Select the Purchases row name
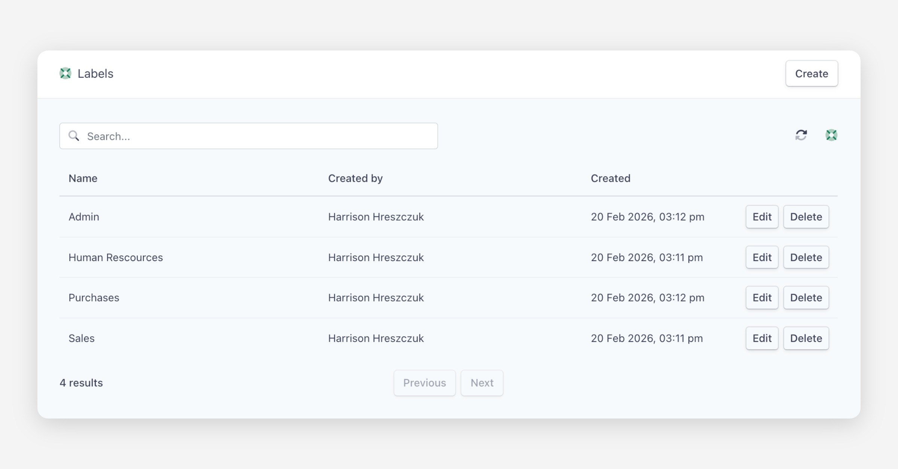 [94, 298]
